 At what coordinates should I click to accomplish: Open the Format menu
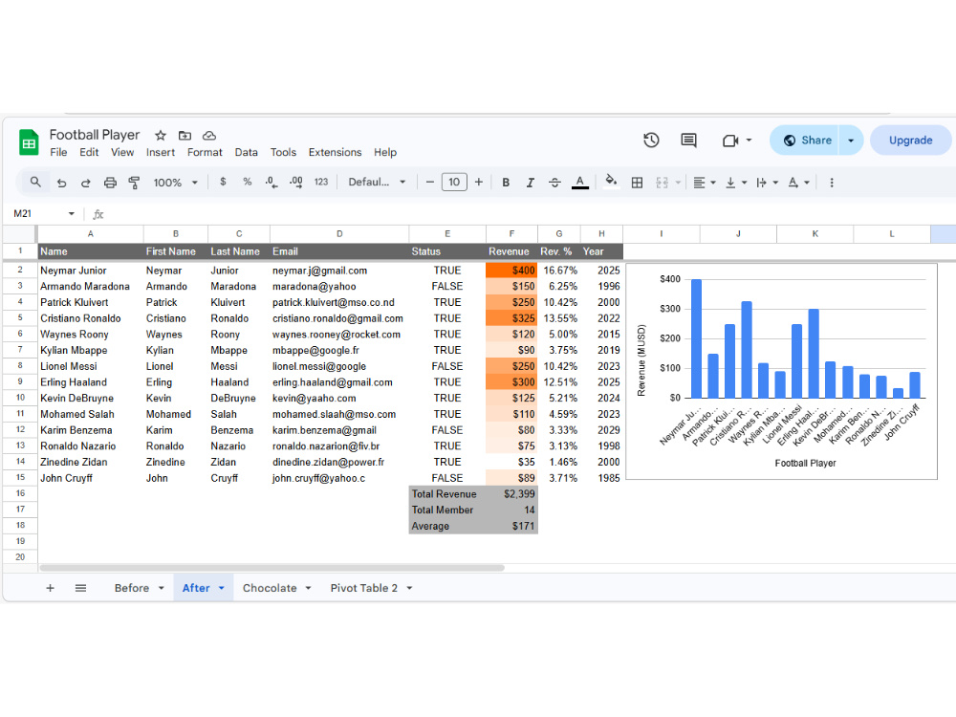point(205,152)
